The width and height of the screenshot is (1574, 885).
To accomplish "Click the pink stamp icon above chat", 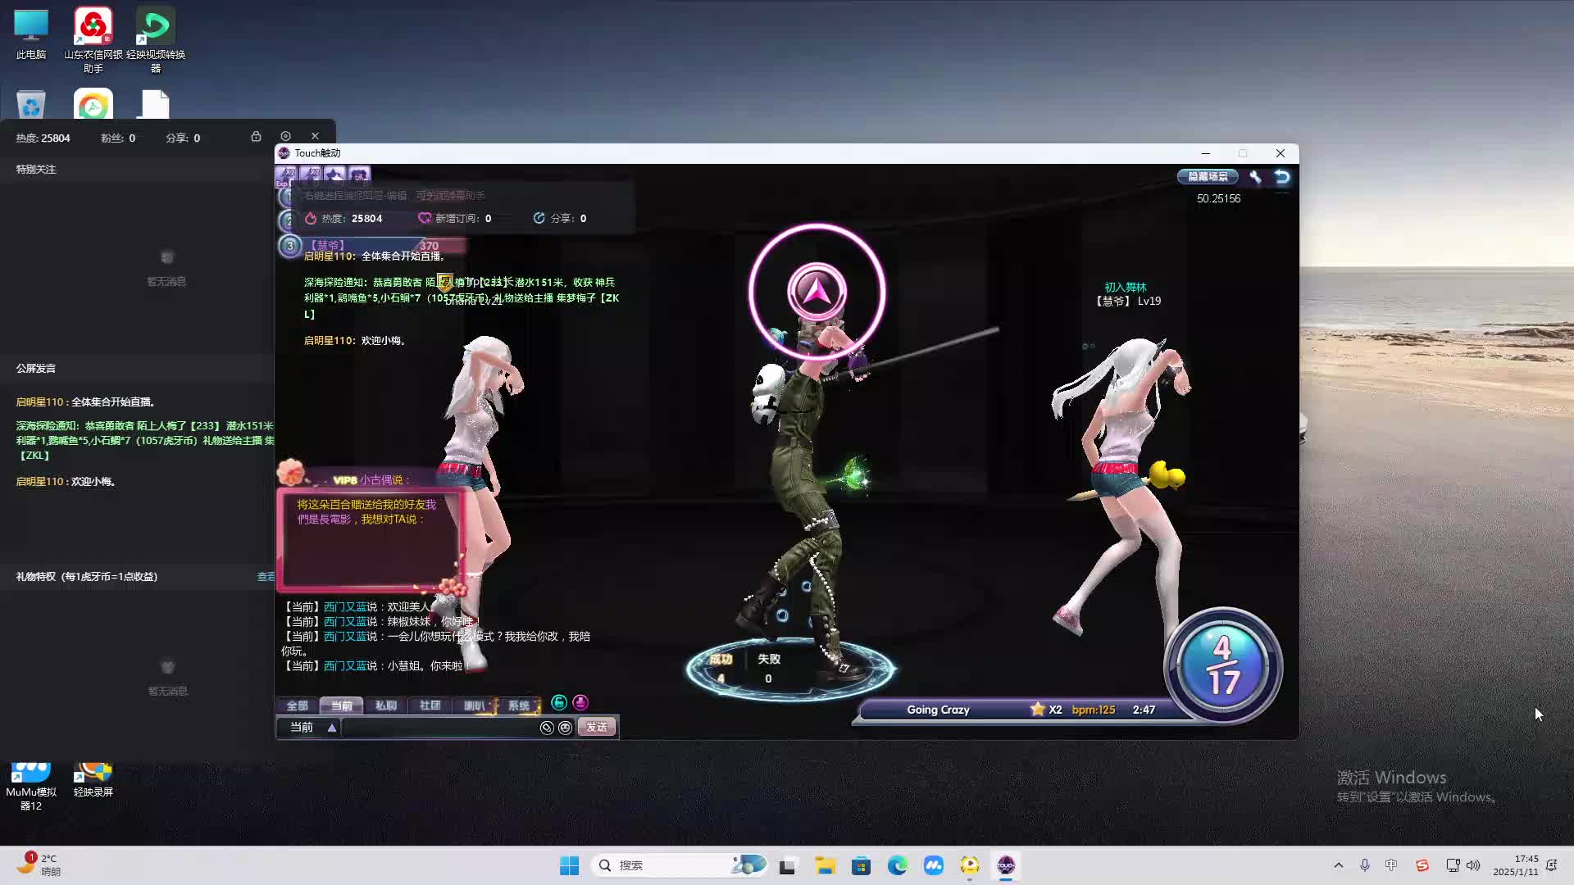I will [x=580, y=702].
